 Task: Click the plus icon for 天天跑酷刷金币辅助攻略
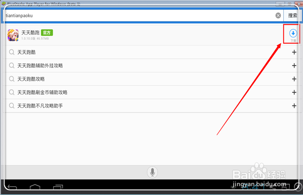point(294,92)
